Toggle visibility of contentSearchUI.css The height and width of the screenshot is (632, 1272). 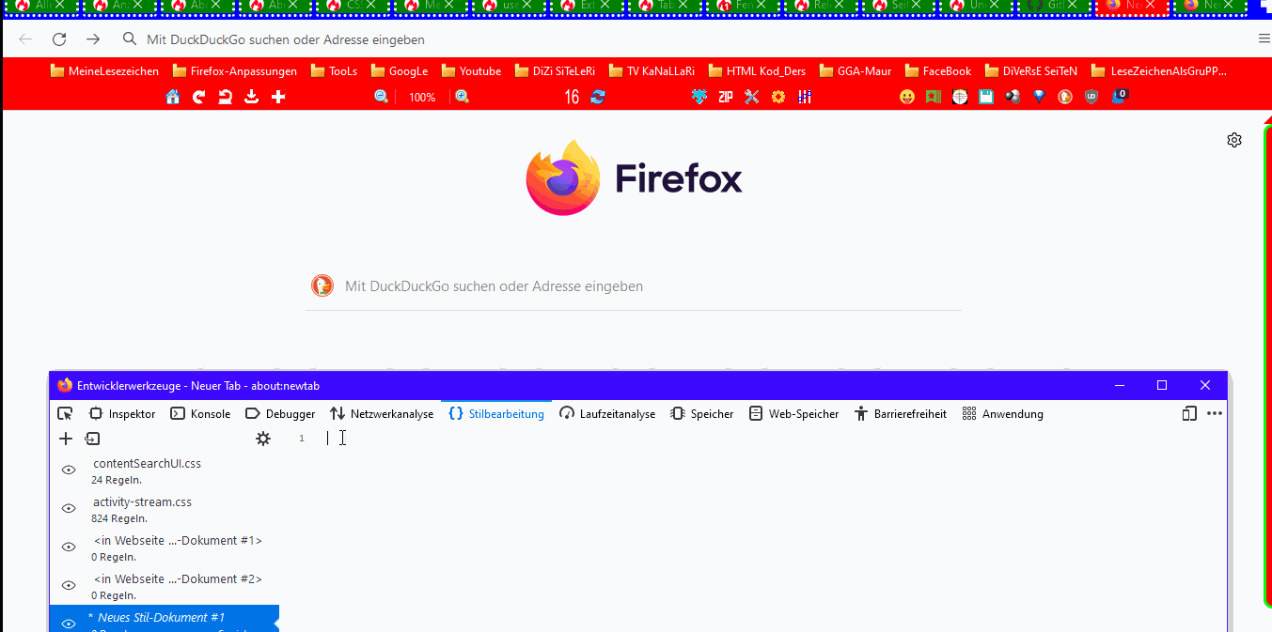69,470
